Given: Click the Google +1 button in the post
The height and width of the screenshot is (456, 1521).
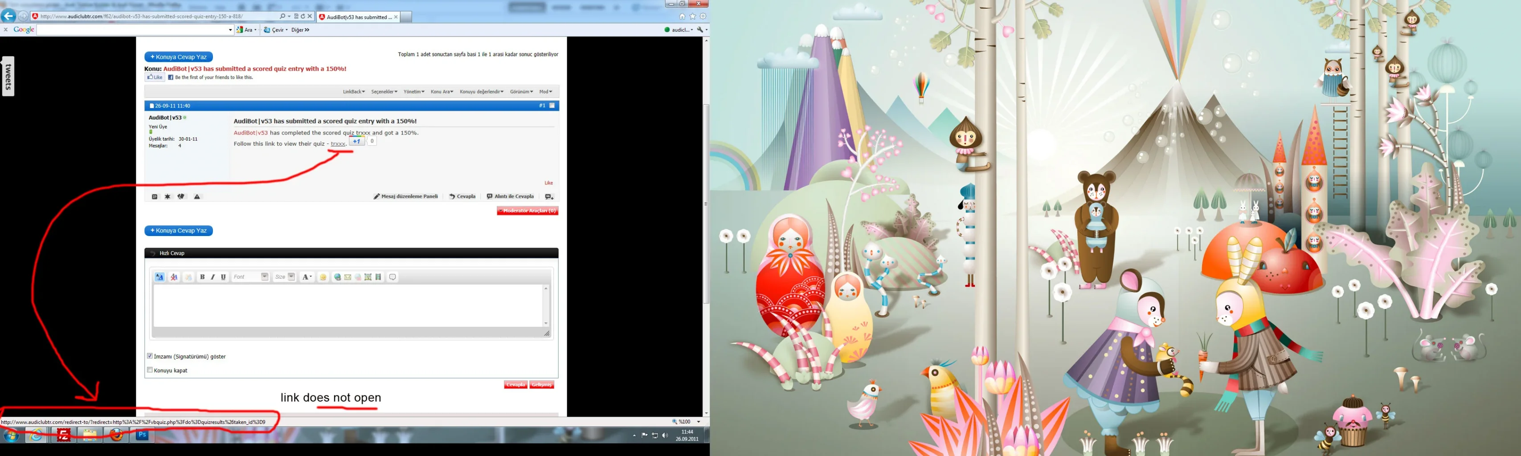Looking at the screenshot, I should (356, 142).
